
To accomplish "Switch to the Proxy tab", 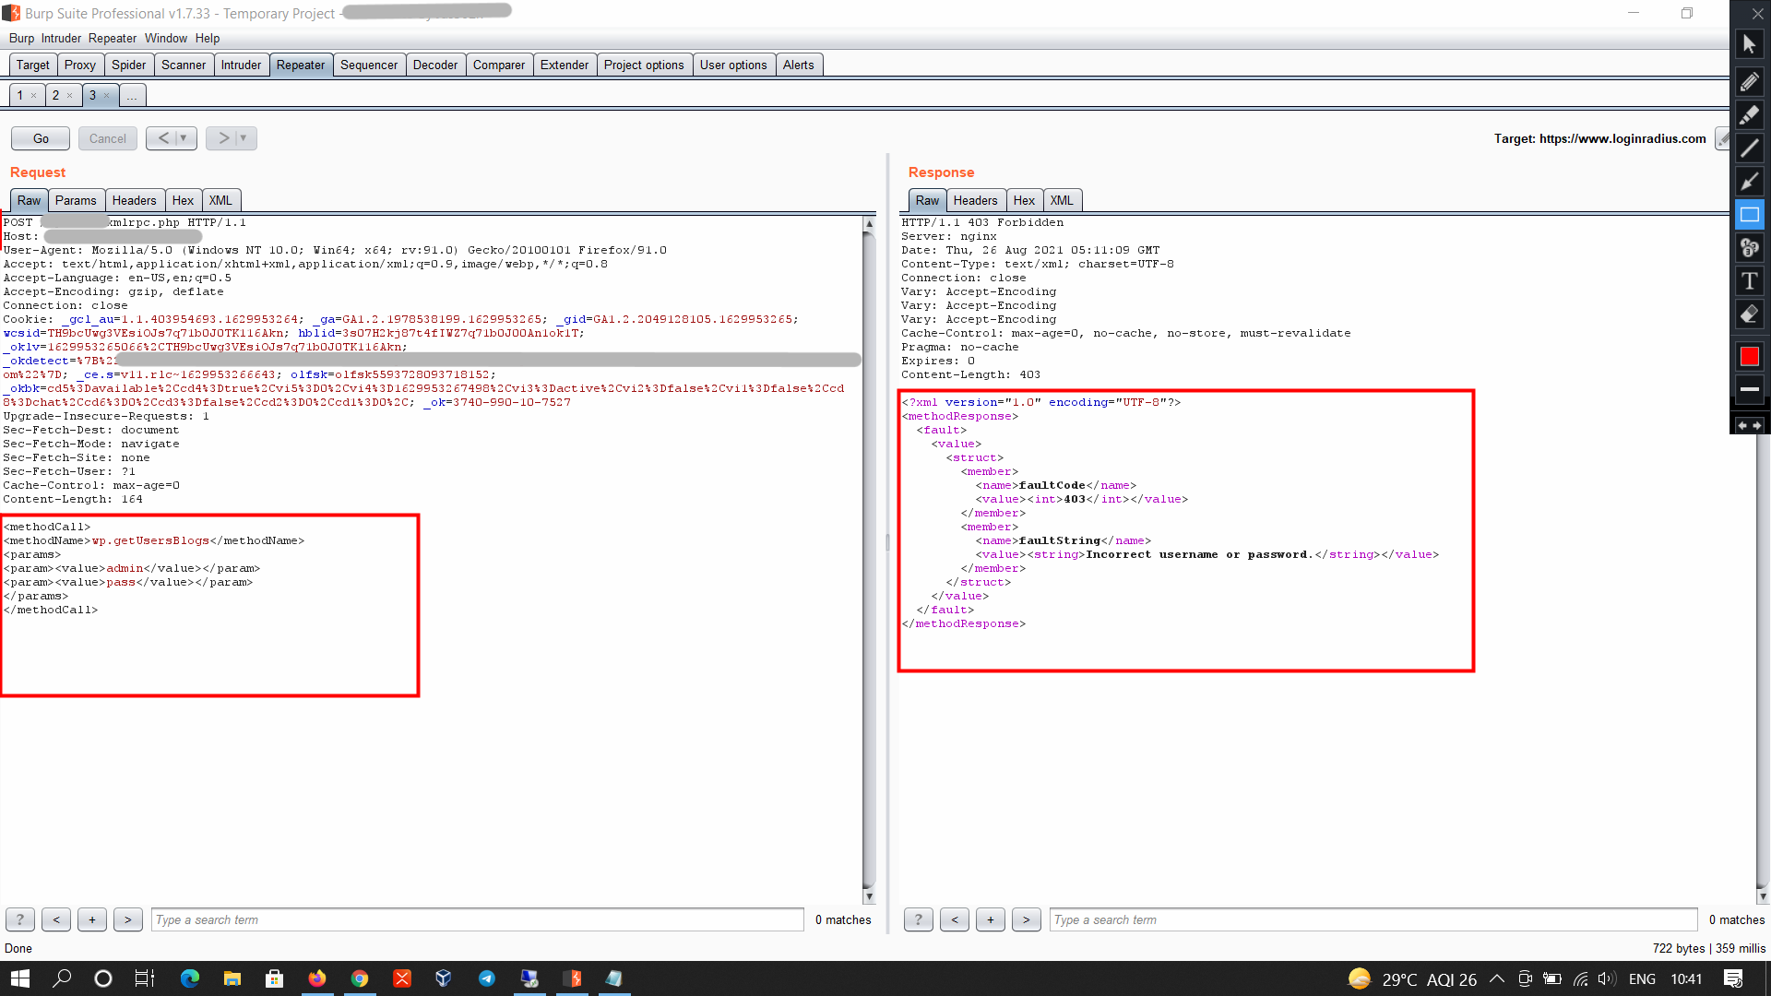I will tap(80, 65).
